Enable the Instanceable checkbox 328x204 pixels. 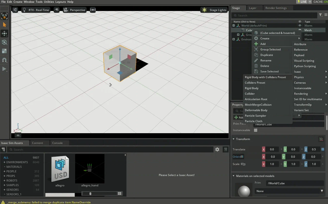(x=255, y=130)
